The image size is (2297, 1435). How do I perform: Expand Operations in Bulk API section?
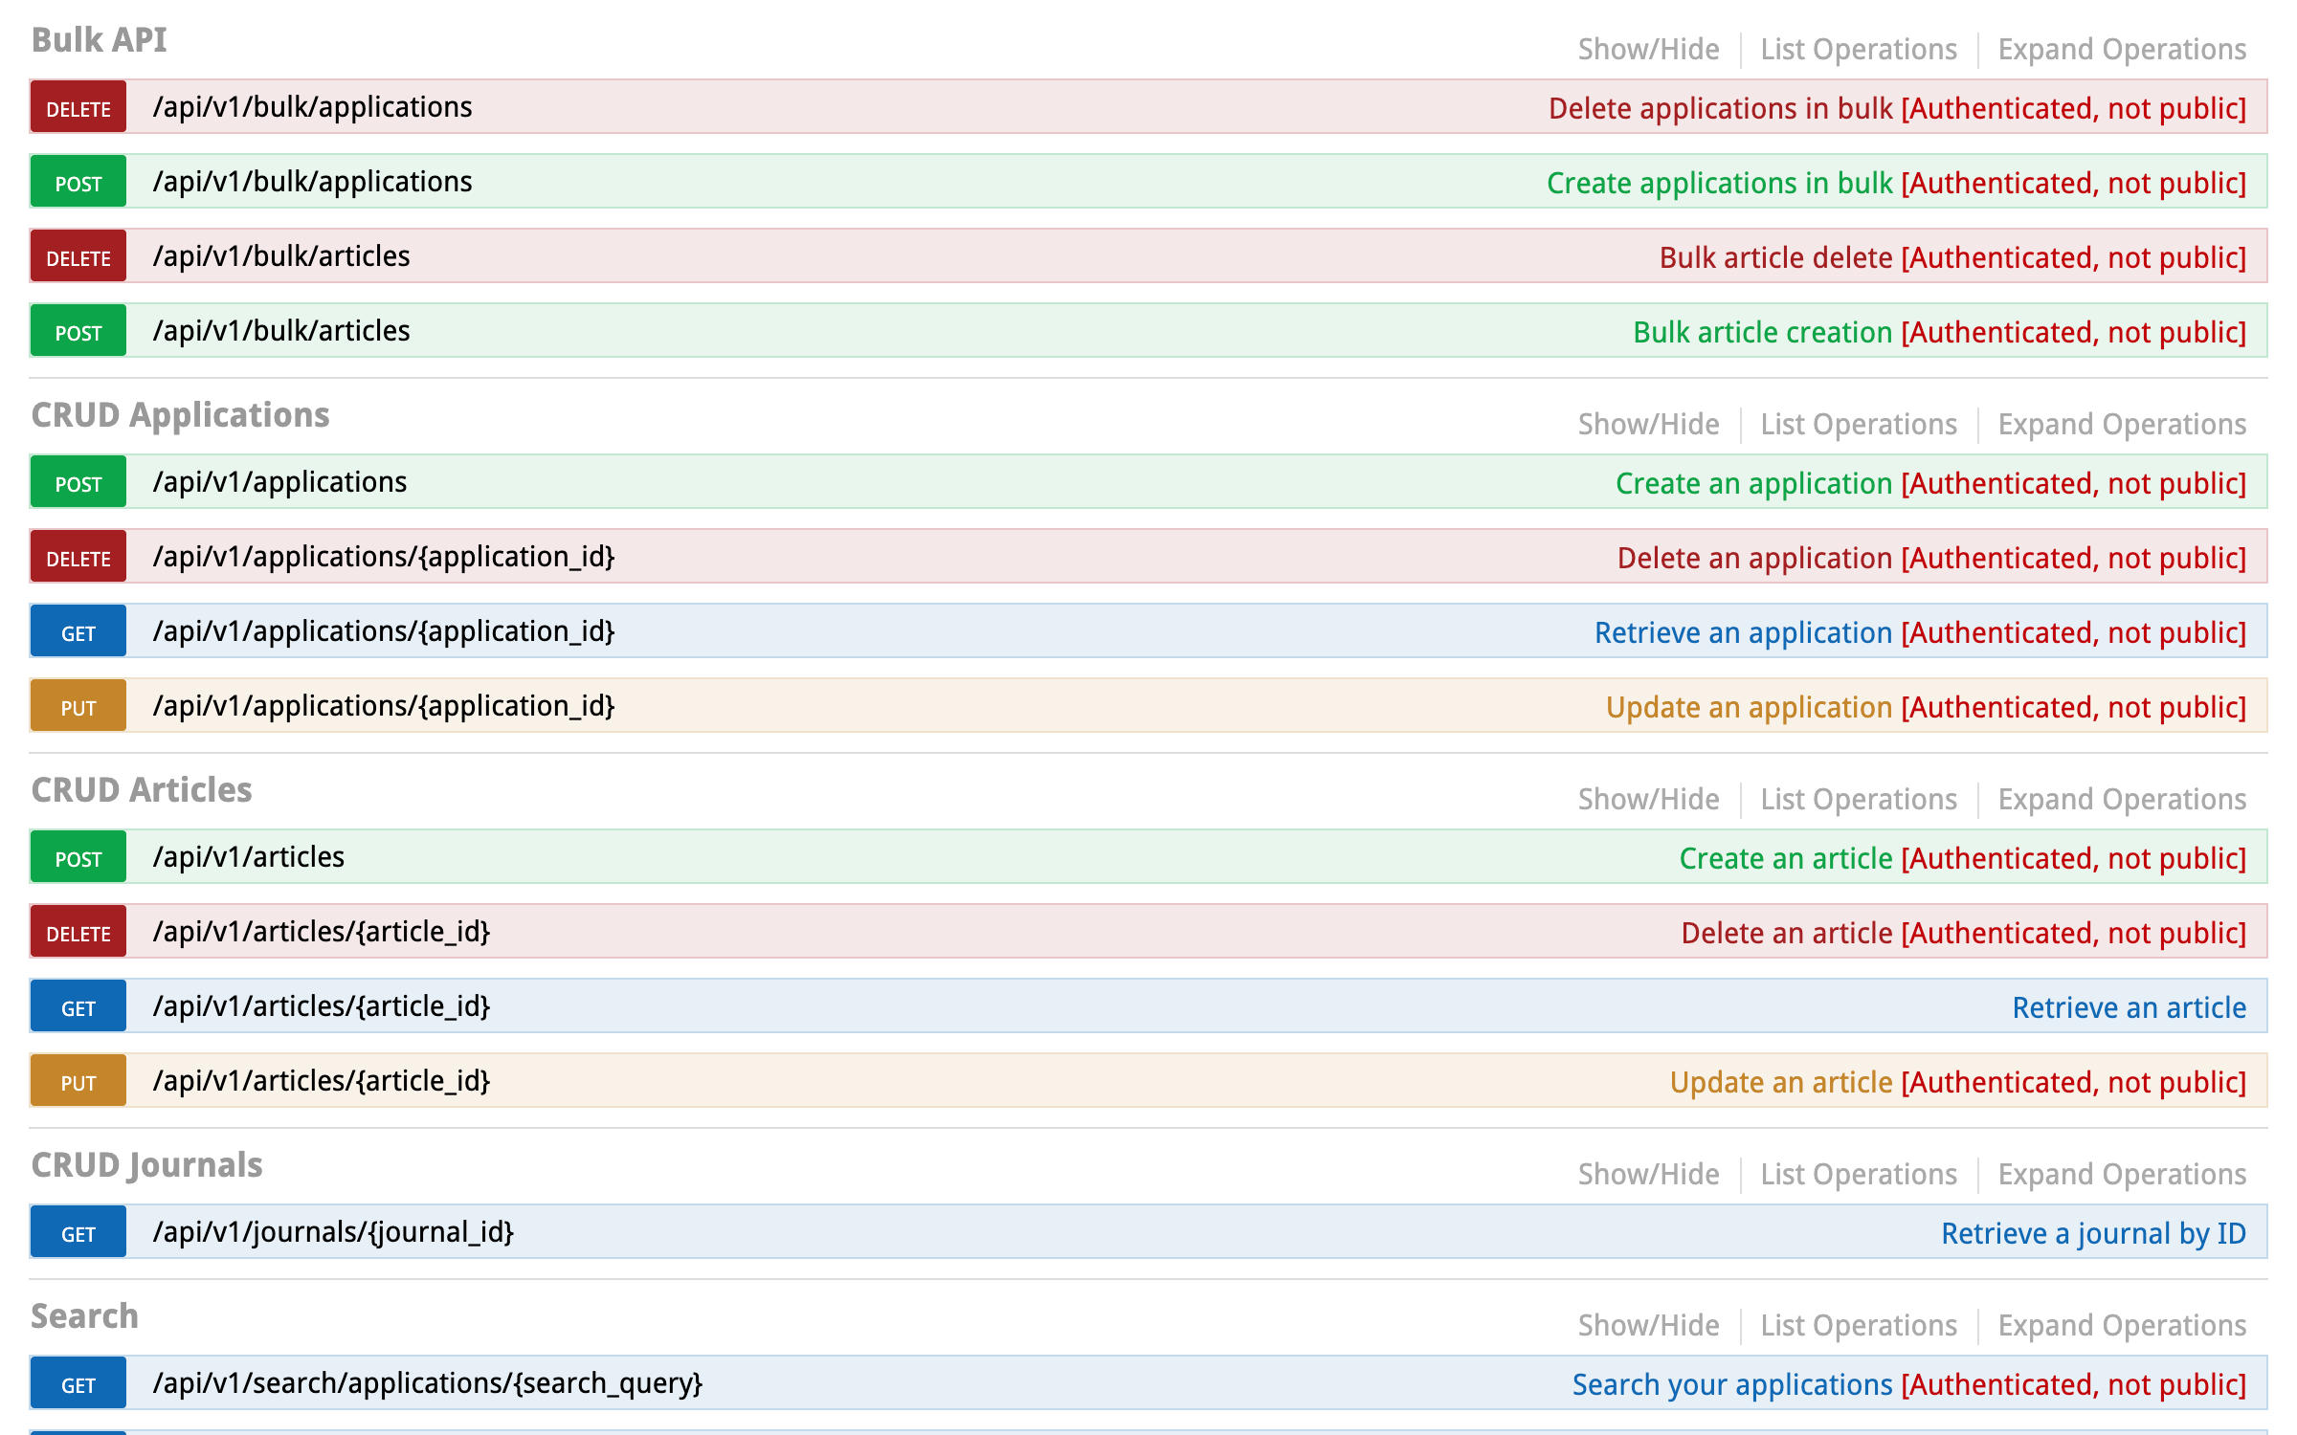click(2121, 49)
